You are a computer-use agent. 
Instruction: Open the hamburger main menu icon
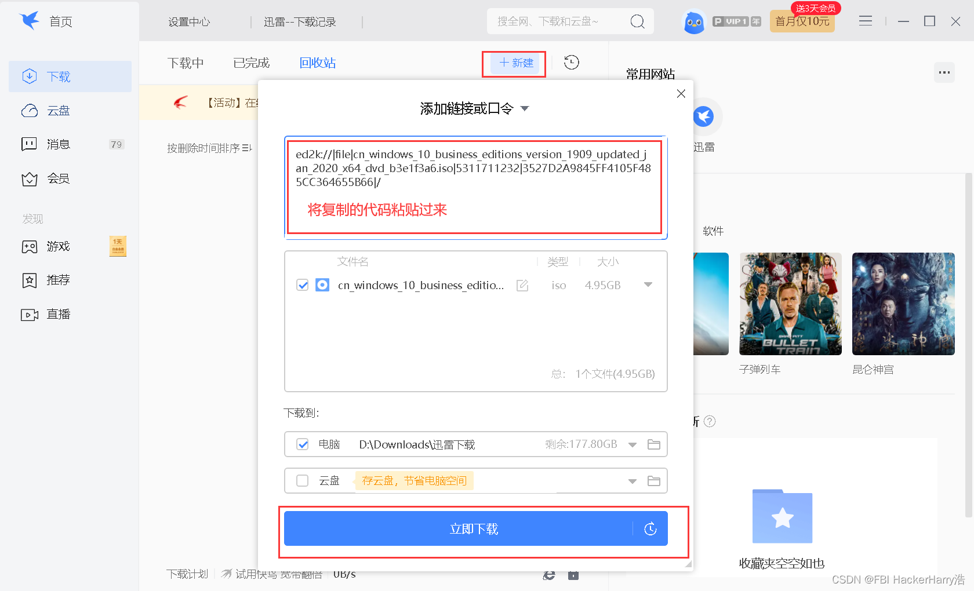866,21
